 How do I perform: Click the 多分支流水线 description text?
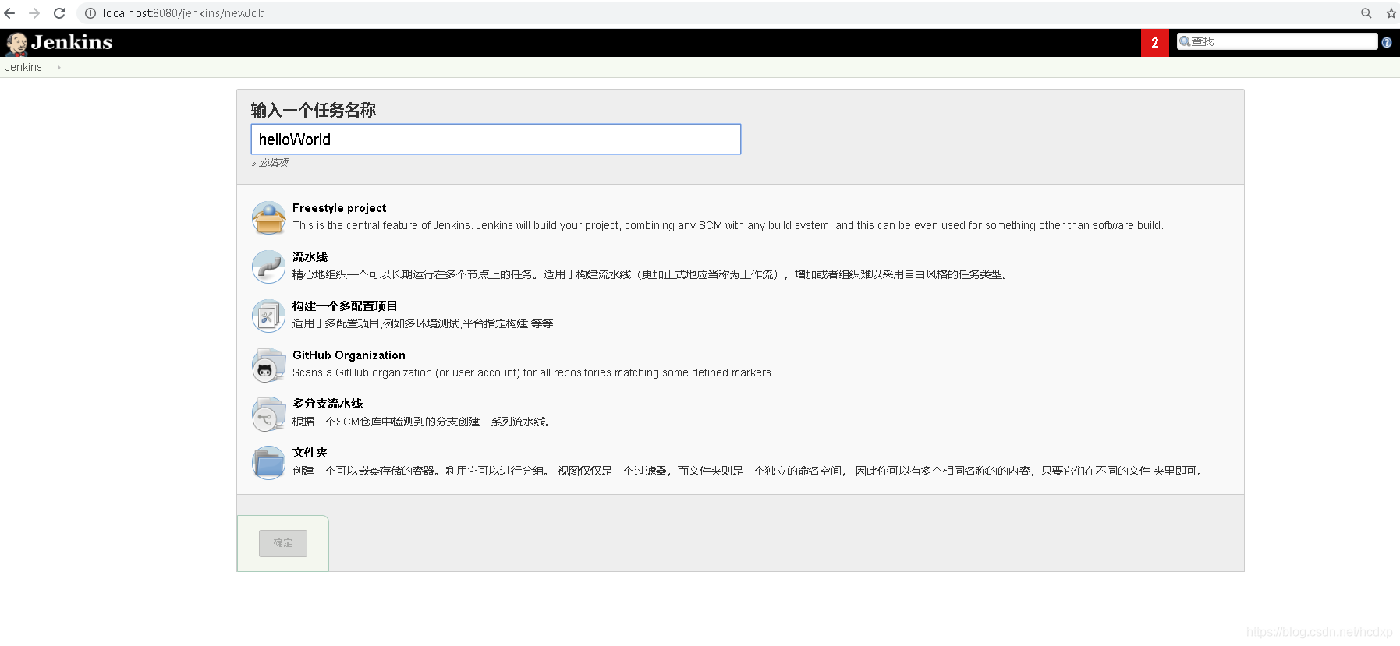[422, 422]
